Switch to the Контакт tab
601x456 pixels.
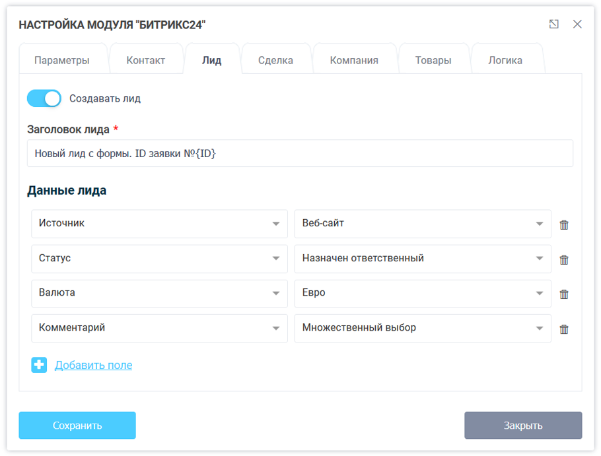(x=146, y=59)
